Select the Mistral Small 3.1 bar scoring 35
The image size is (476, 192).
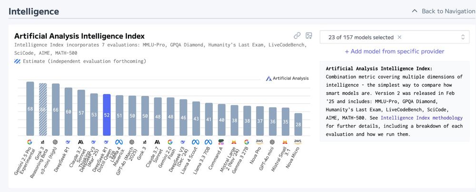(x=285, y=122)
